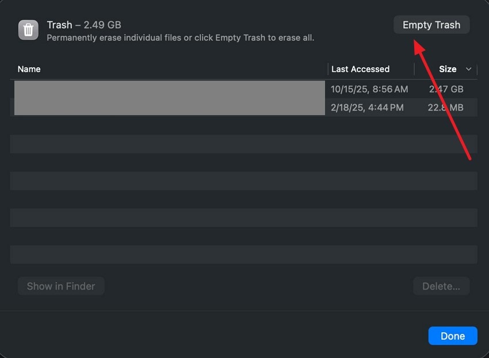Click the Delete... button
489x358 pixels.
point(441,286)
